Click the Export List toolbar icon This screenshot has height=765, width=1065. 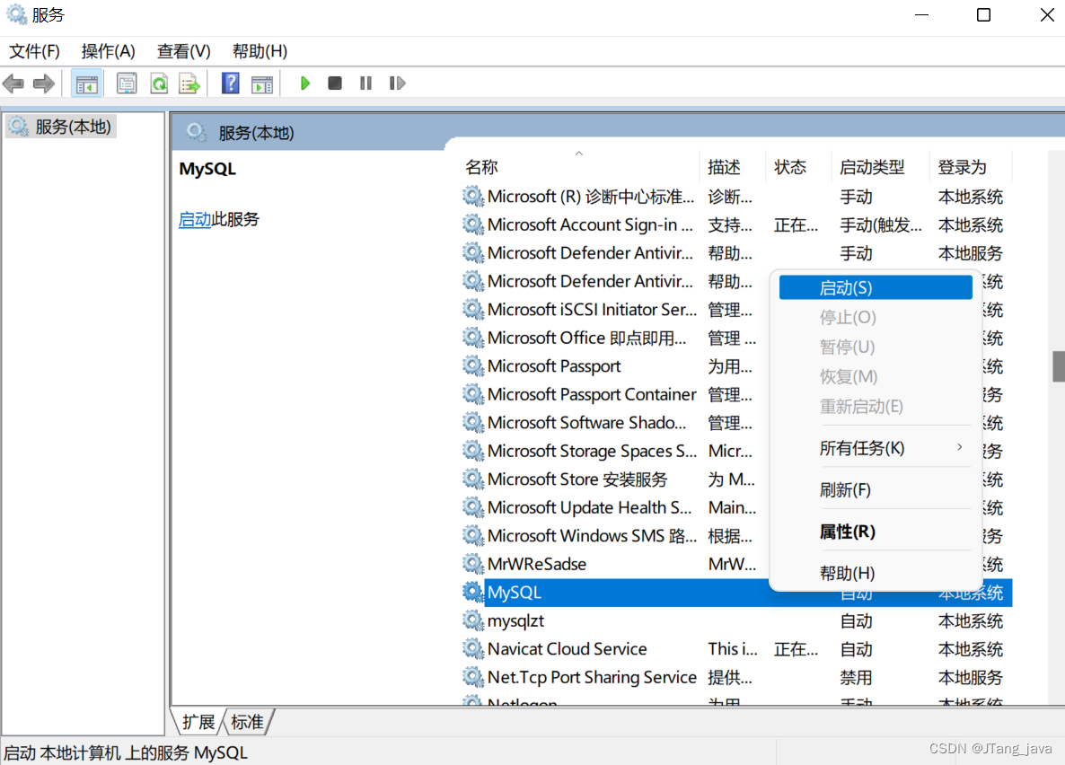pyautogui.click(x=189, y=84)
